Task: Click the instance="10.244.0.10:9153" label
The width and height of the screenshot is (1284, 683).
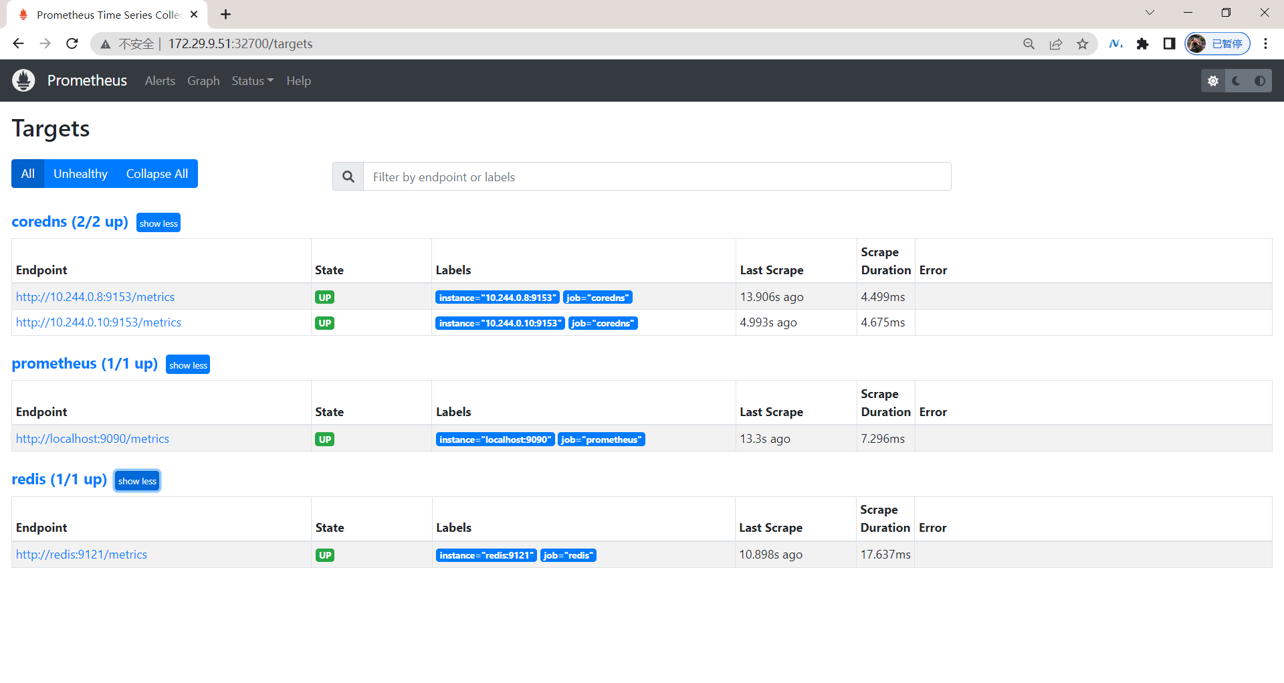Action: 500,323
